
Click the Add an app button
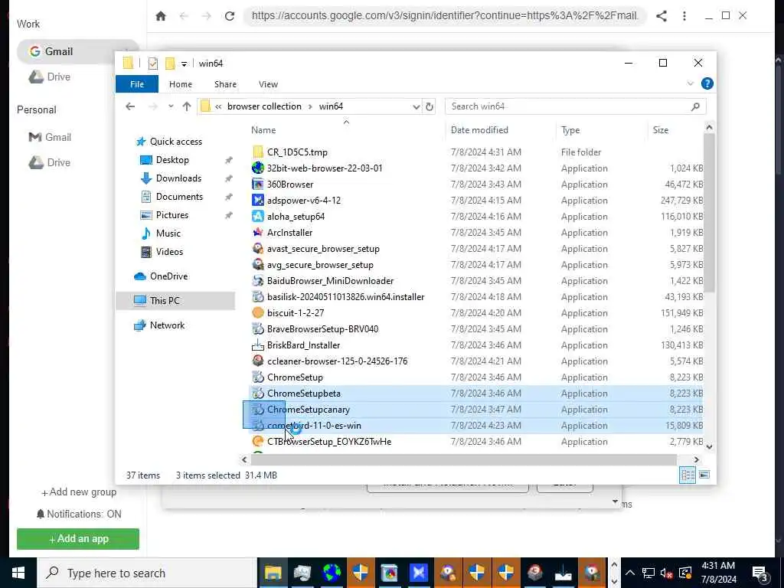(x=78, y=539)
